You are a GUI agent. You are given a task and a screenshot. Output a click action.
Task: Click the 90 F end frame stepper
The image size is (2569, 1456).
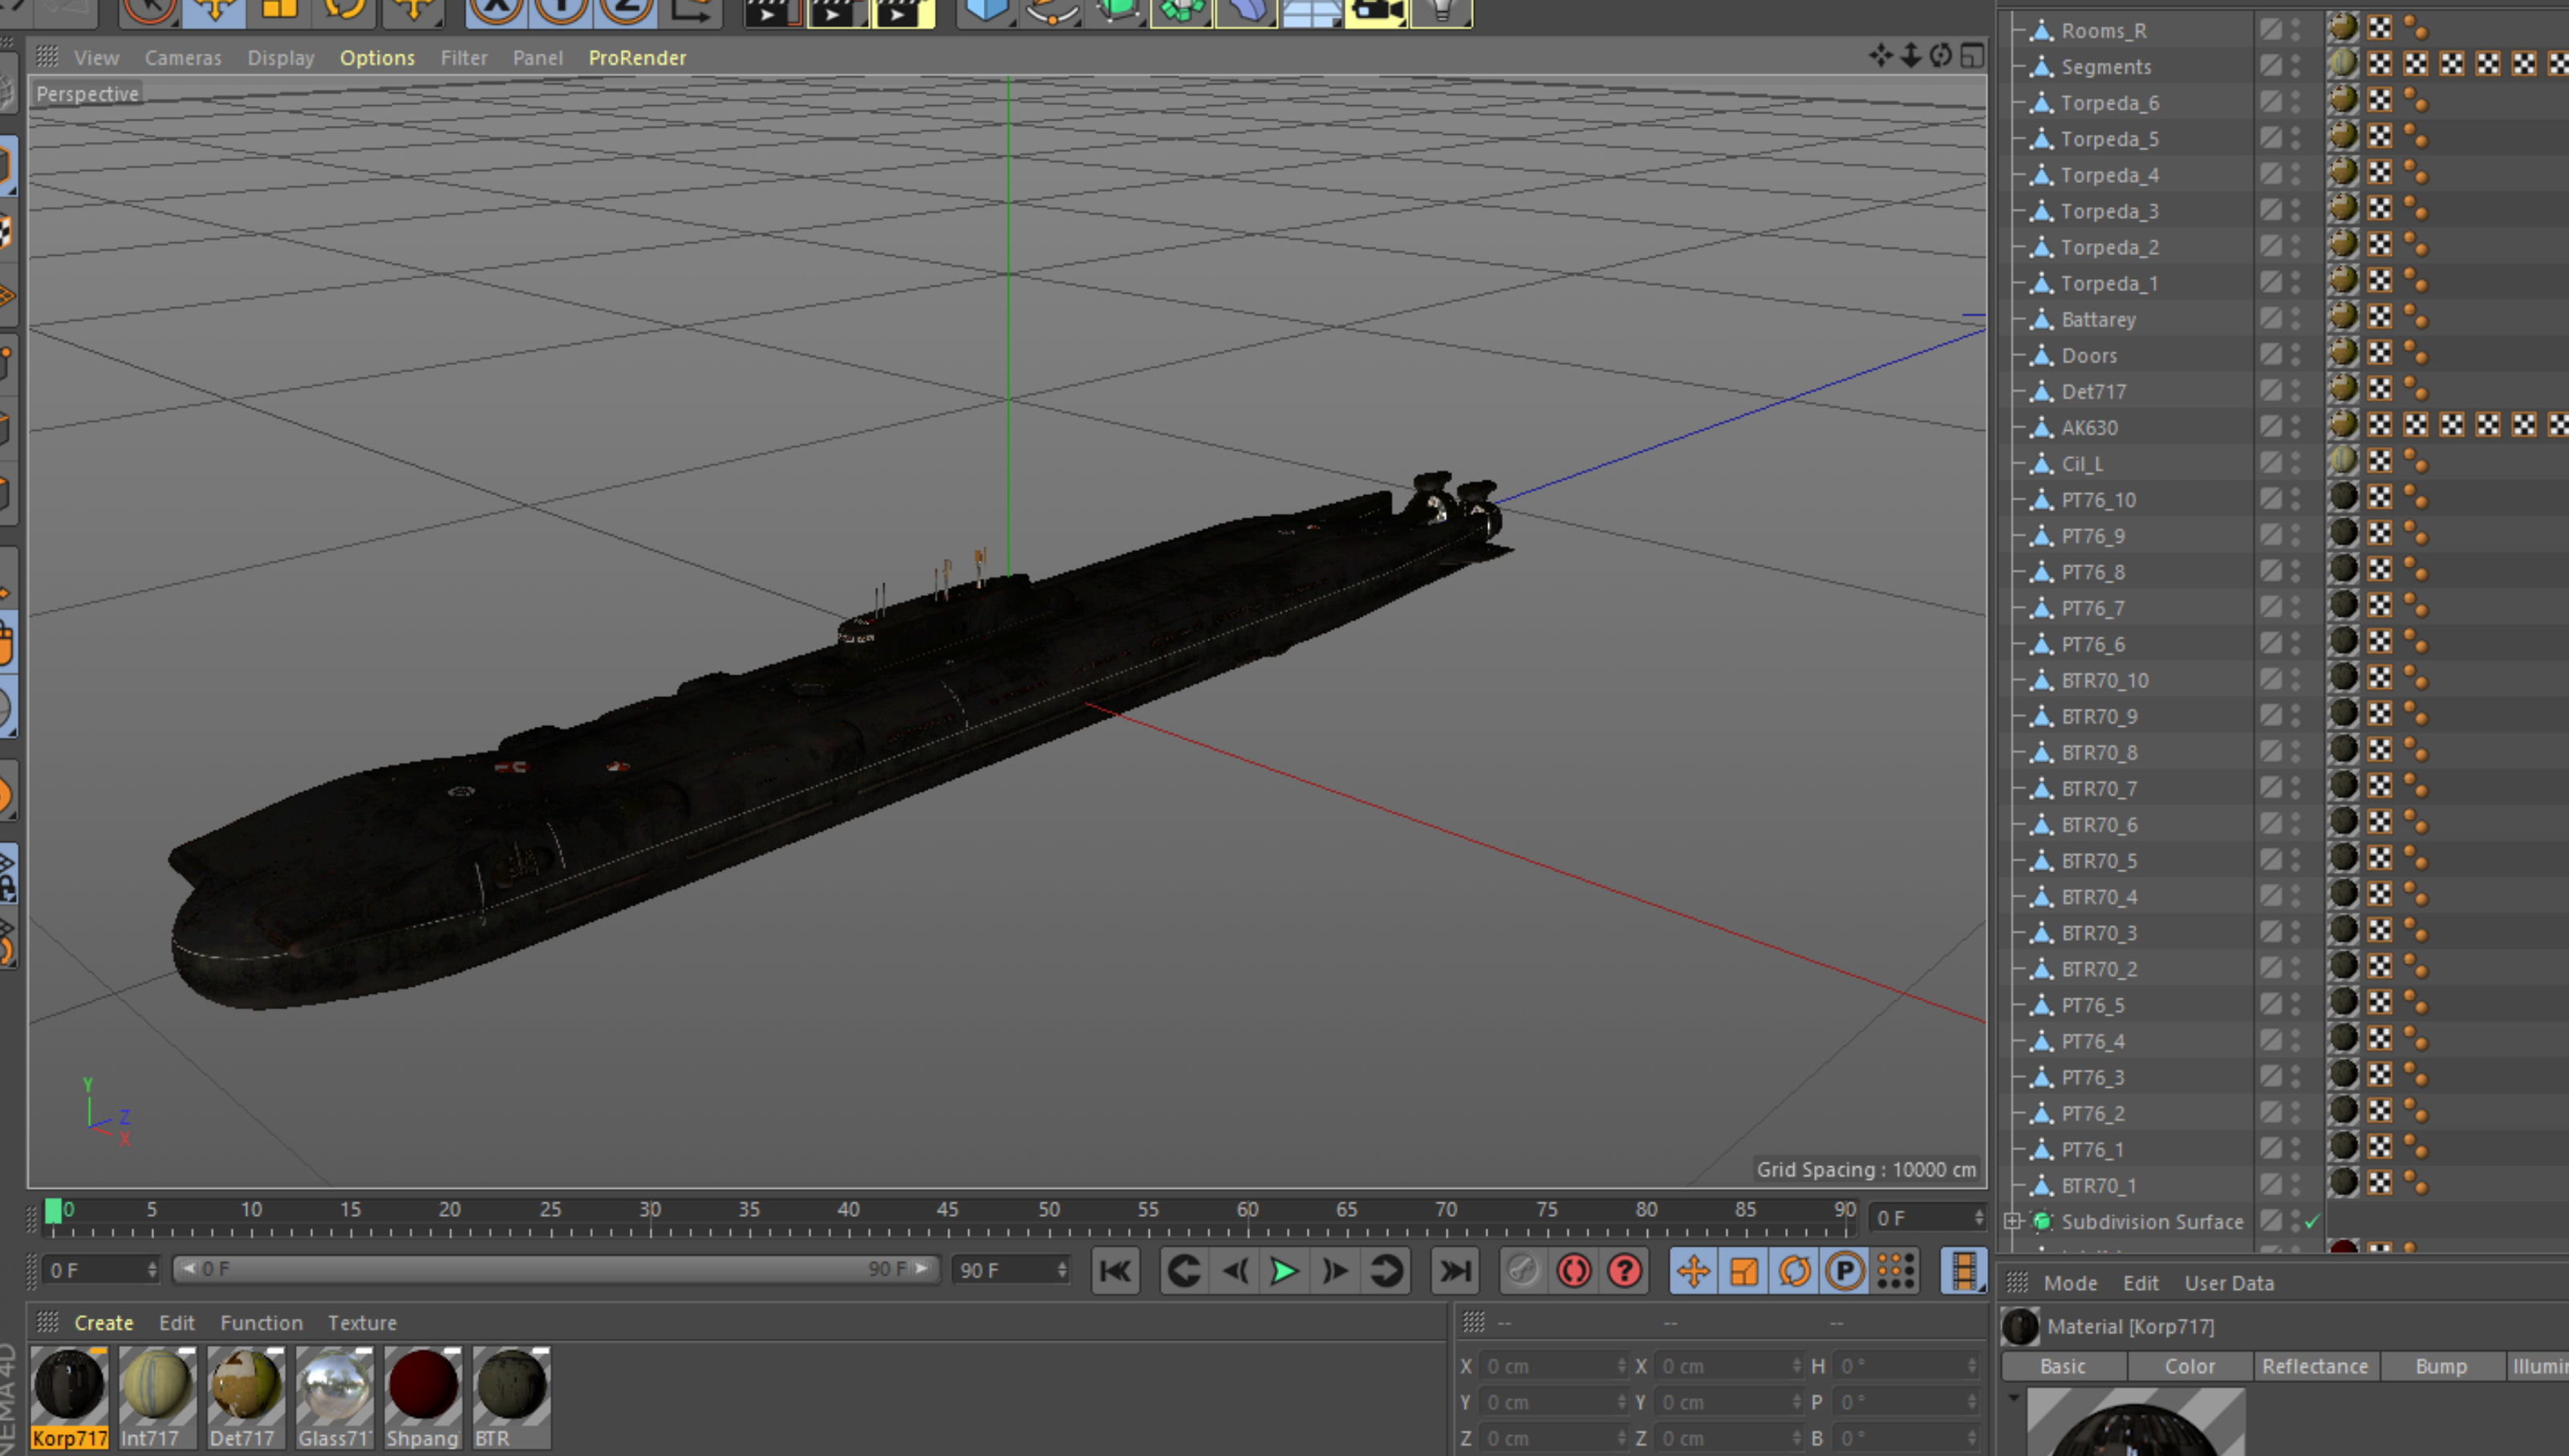pos(1062,1270)
